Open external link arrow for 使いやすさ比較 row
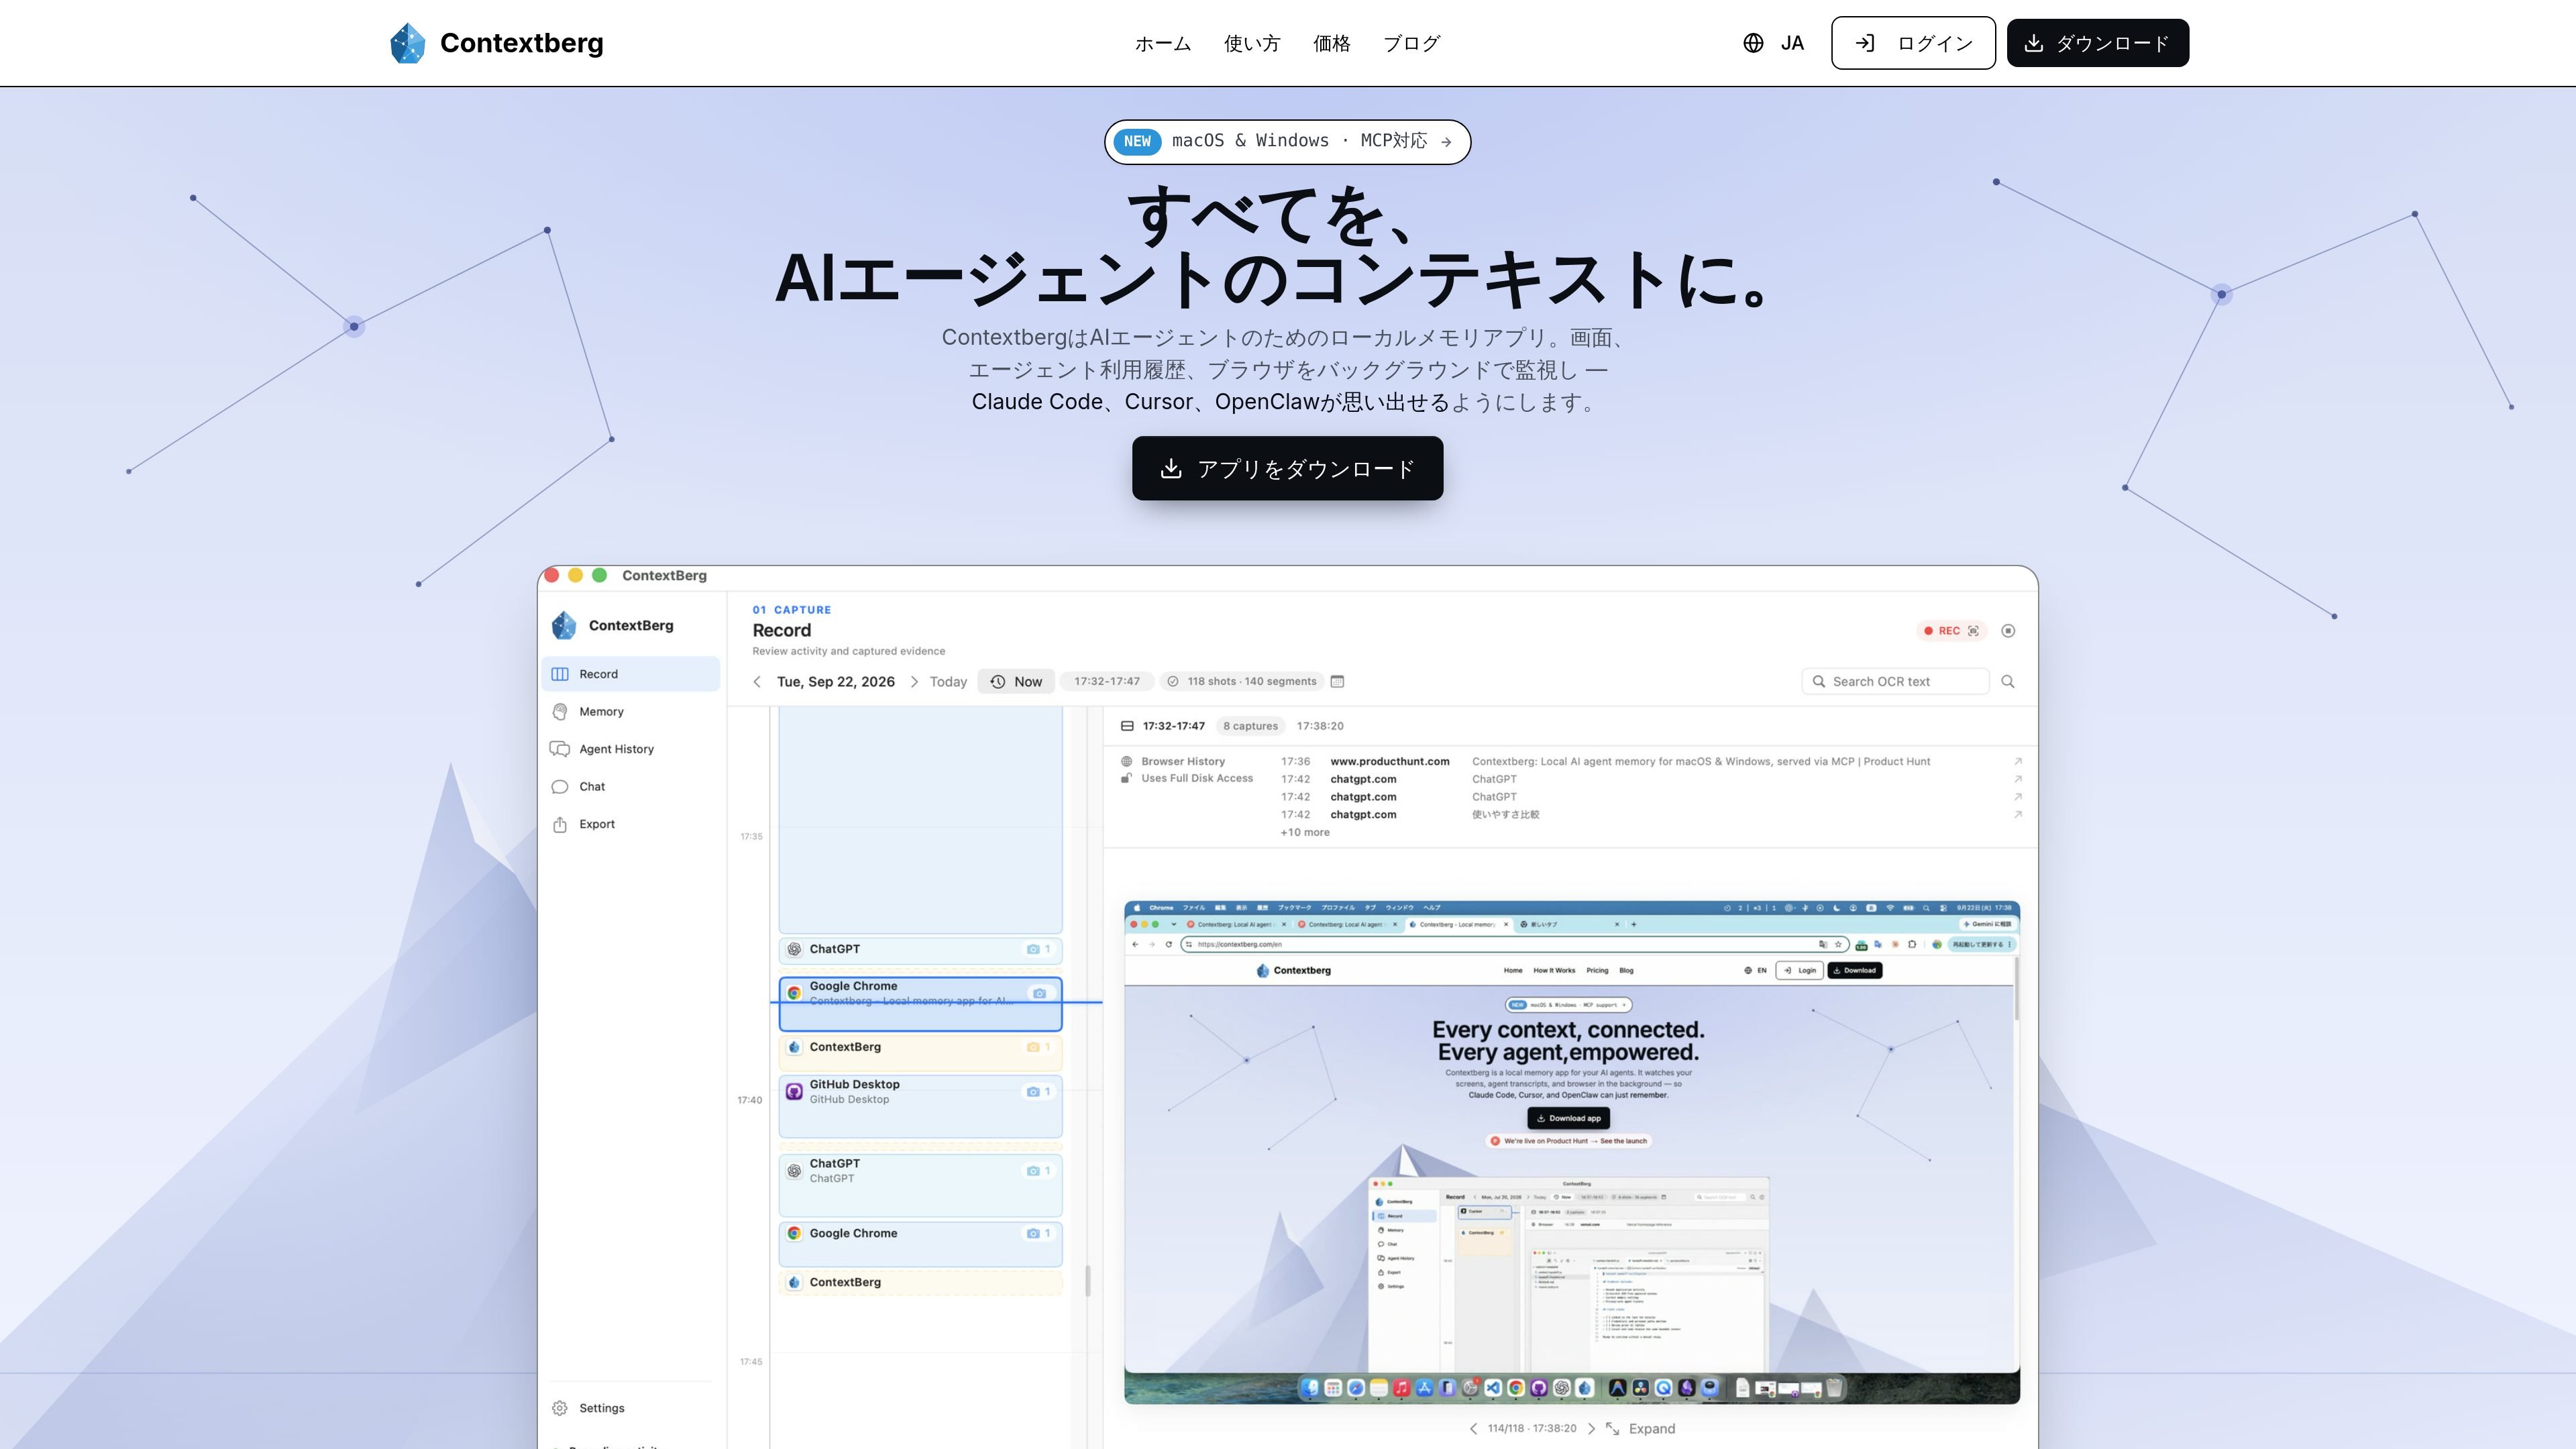 click(2017, 814)
